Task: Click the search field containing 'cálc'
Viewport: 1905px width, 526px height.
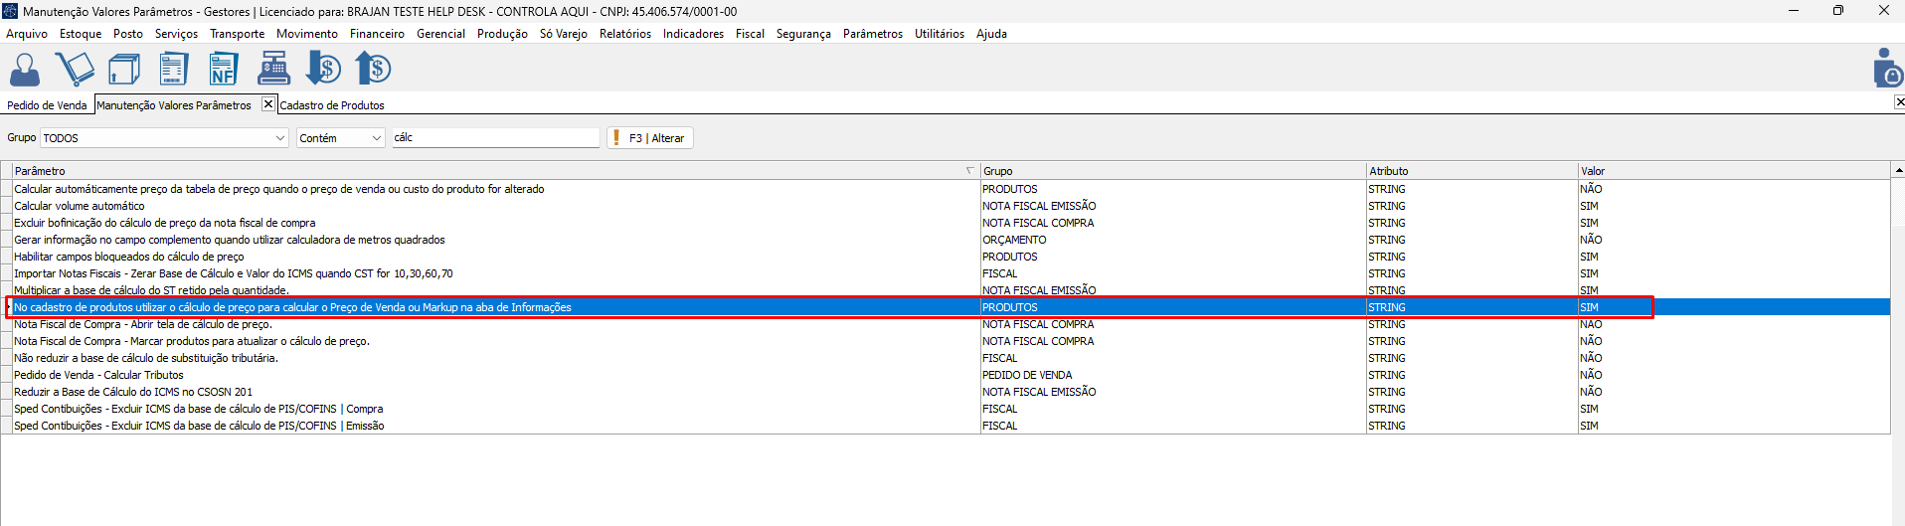Action: [x=494, y=138]
